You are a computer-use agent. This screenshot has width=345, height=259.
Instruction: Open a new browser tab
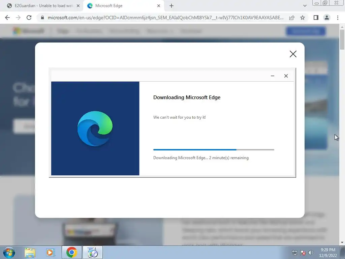pos(171,6)
